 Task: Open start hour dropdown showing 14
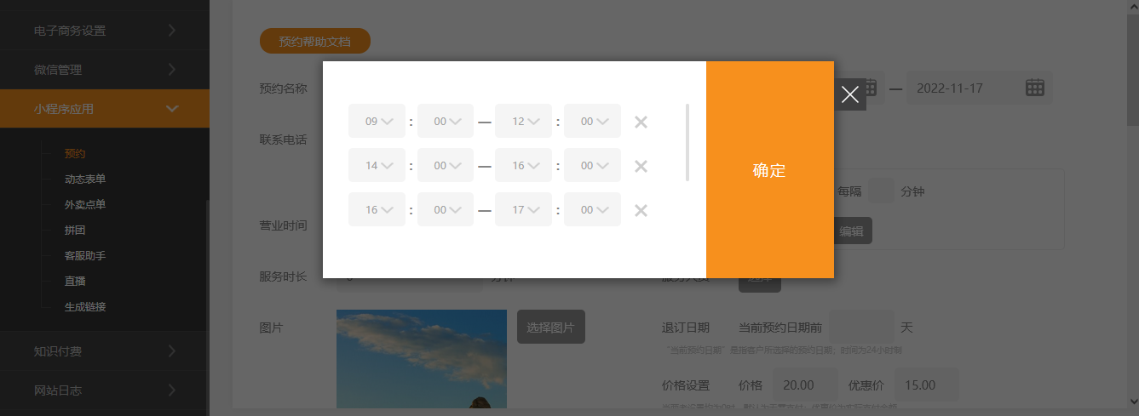(x=377, y=166)
